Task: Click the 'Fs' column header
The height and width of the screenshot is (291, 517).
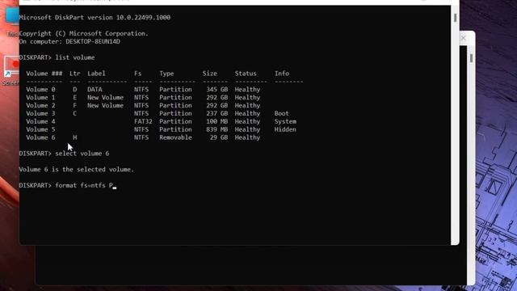Action: (138, 74)
